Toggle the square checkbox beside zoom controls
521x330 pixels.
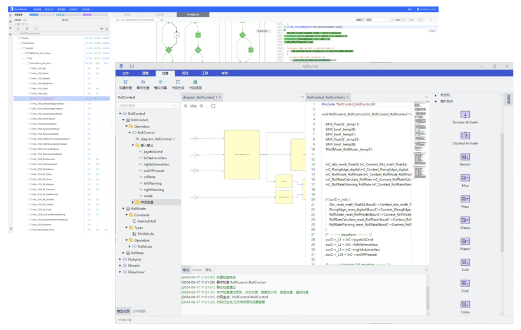(x=213, y=106)
